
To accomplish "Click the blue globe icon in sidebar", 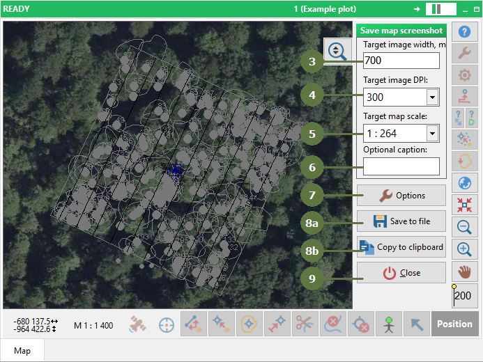I will [x=466, y=182].
